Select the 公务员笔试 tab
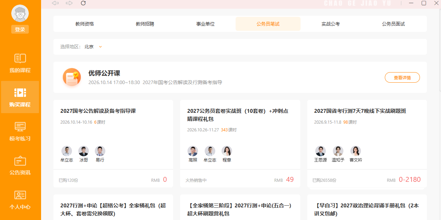Viewport: 441px width, 220px height. coord(268,24)
